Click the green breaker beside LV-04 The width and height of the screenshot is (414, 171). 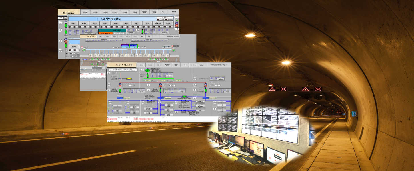pos(160,91)
